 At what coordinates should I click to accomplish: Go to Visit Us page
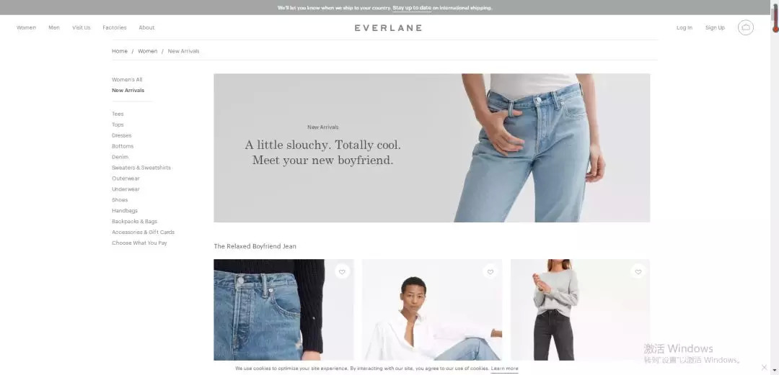coord(81,28)
